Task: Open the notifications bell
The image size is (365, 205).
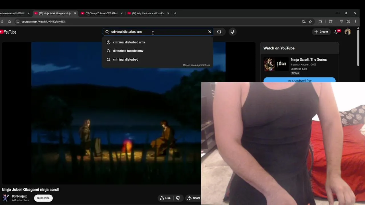Action: (x=337, y=32)
